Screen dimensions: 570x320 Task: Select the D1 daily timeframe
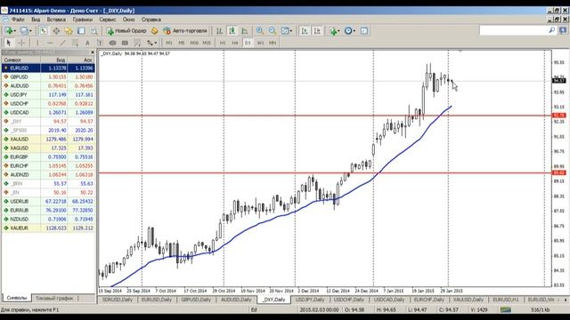point(248,43)
